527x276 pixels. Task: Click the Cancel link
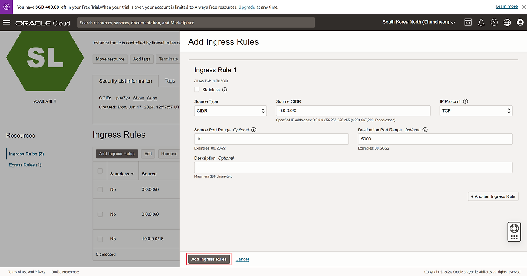[242, 259]
